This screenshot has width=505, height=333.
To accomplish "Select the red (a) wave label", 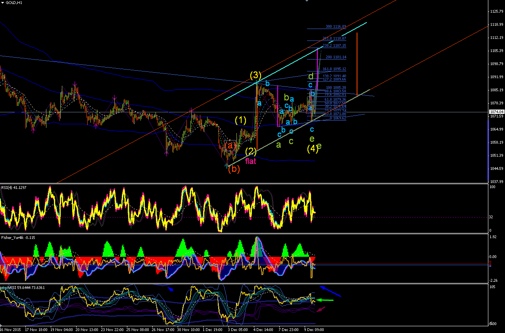I will click(230, 146).
